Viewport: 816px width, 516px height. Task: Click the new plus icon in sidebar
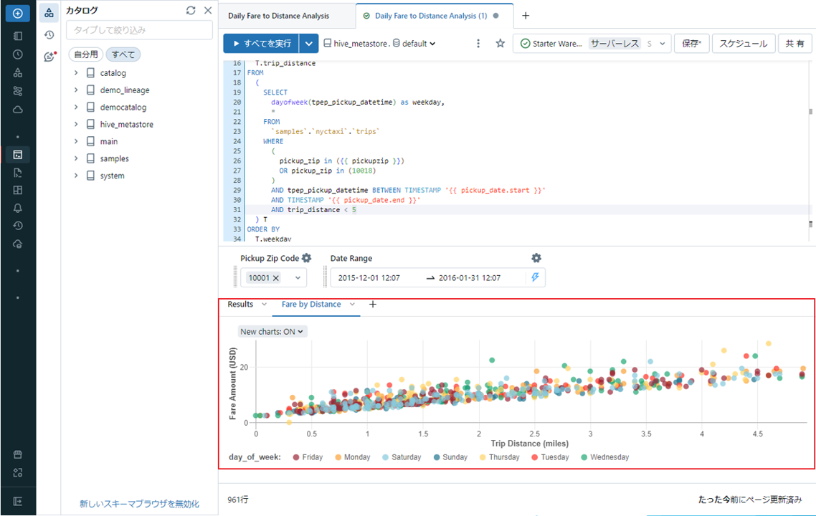click(x=18, y=13)
